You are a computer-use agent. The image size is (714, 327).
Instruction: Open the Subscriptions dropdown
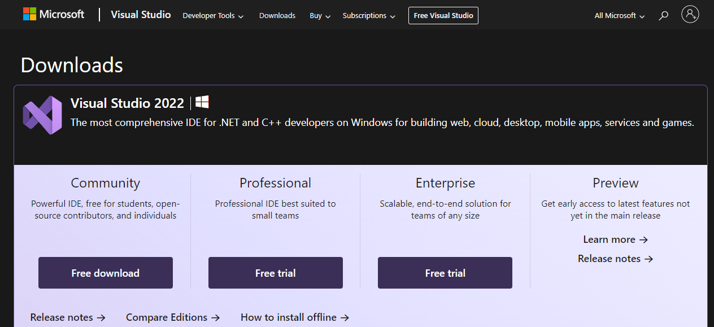pyautogui.click(x=369, y=16)
